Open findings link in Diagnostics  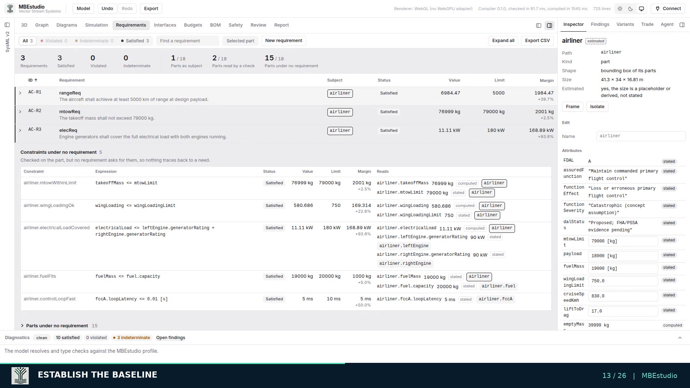click(x=170, y=338)
